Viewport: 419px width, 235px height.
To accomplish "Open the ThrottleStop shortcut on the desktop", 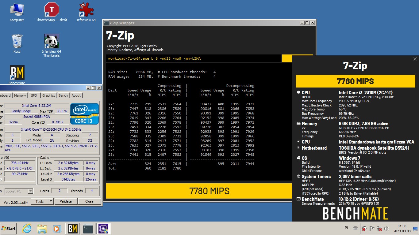I will [x=52, y=12].
